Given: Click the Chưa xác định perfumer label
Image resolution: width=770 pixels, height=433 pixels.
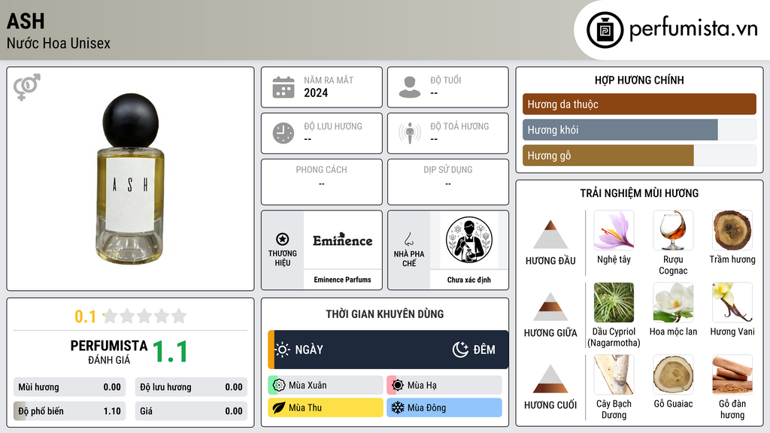Looking at the screenshot, I should pos(469,280).
